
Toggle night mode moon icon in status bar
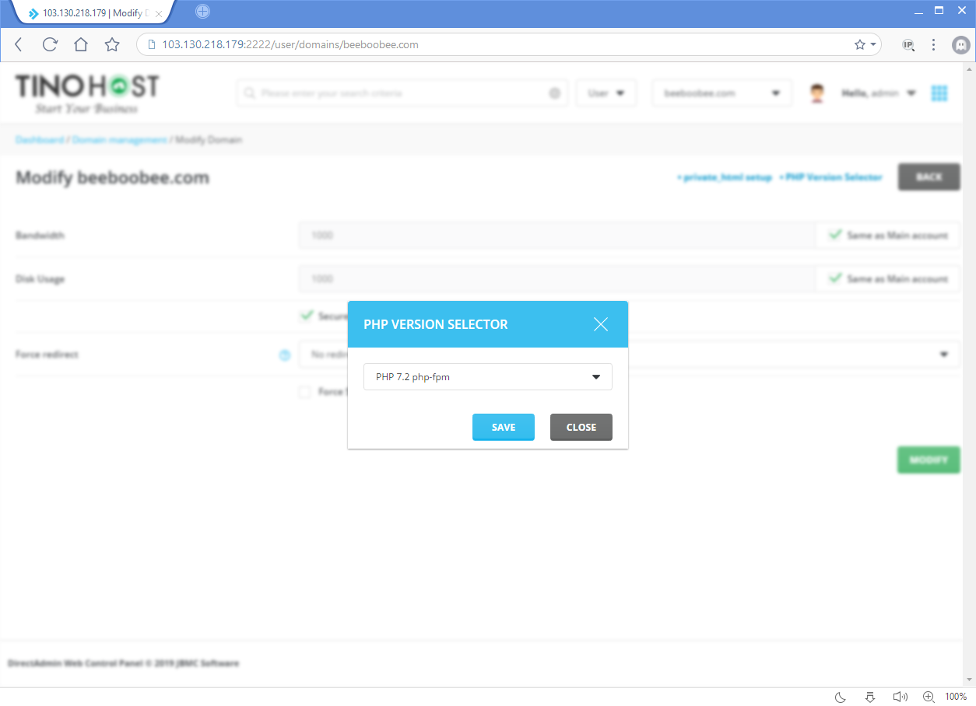coord(841,697)
